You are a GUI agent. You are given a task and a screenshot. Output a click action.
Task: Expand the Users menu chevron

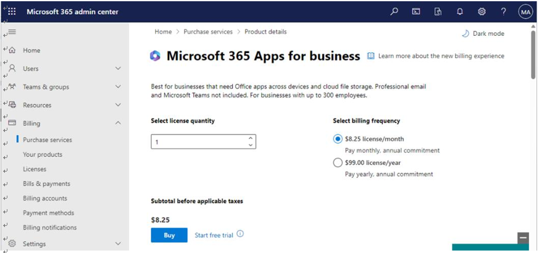118,68
